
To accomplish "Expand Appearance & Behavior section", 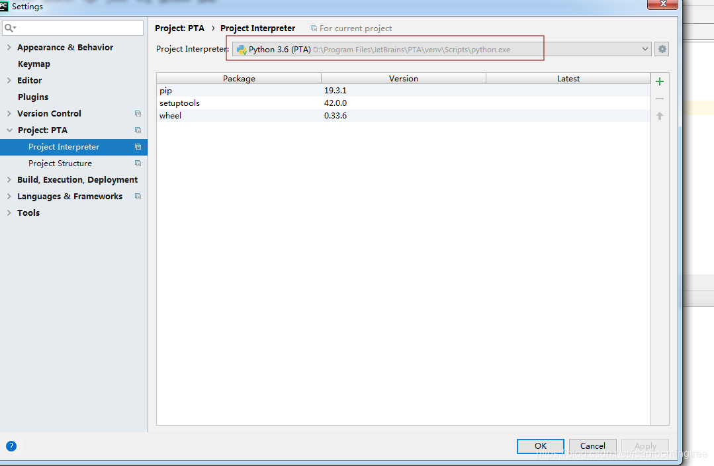I will pyautogui.click(x=9, y=48).
